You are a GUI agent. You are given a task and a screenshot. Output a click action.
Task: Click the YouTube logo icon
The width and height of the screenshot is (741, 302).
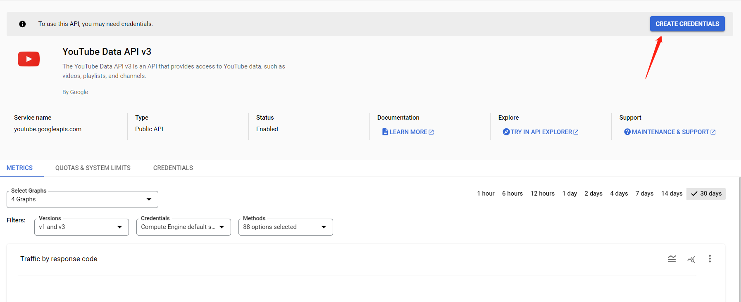pos(29,59)
